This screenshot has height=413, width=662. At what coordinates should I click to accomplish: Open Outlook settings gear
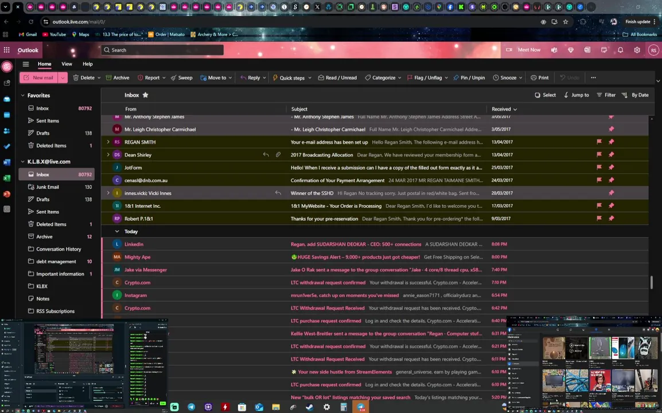(637, 50)
